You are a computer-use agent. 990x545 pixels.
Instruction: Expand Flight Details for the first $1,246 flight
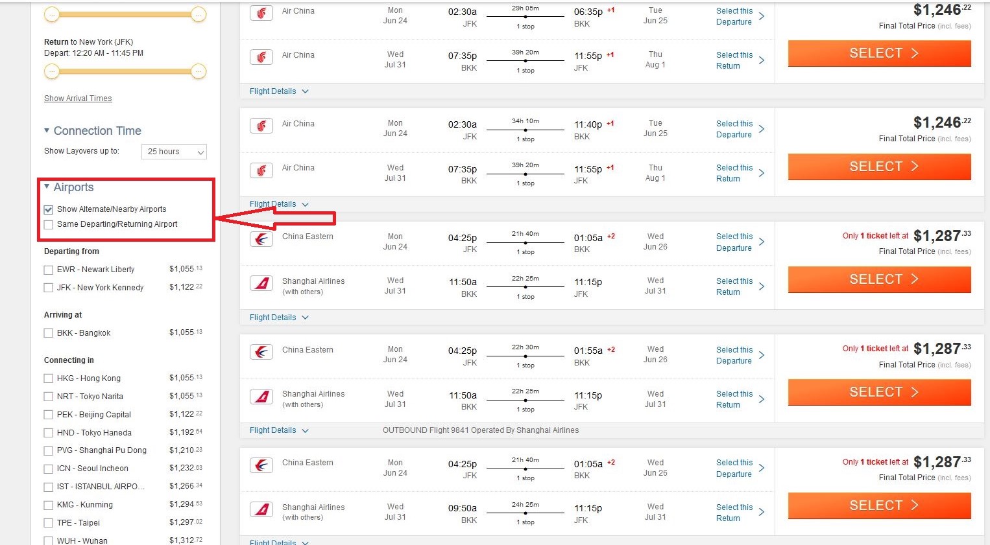tap(278, 91)
